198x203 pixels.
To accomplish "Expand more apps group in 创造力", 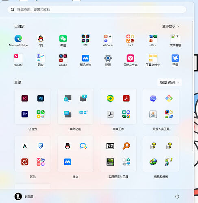I will coord(41,114).
